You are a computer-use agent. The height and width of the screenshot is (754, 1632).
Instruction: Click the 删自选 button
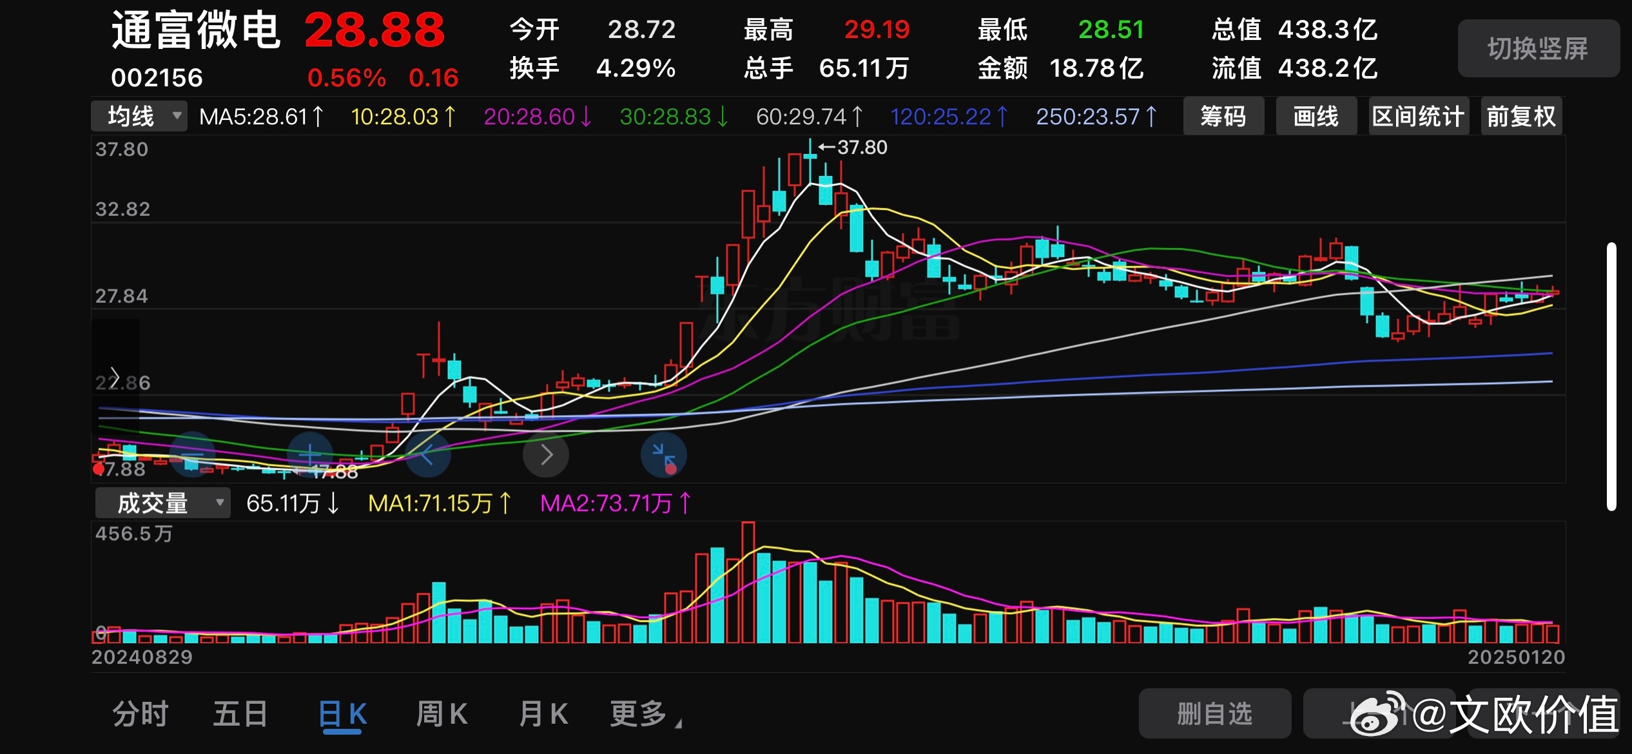(1215, 714)
